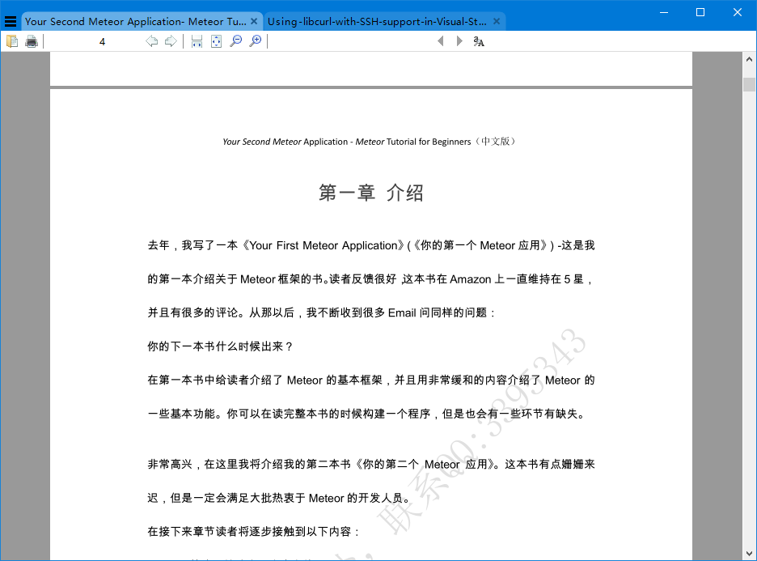
Task: Click the Print toolbar icon
Action: point(32,41)
